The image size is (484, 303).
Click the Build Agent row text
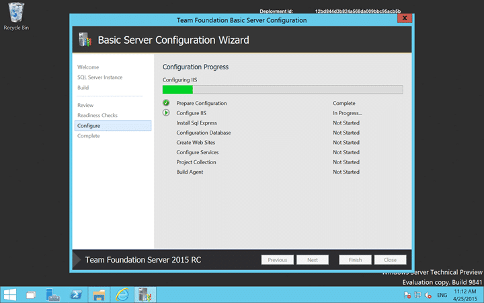(x=190, y=172)
